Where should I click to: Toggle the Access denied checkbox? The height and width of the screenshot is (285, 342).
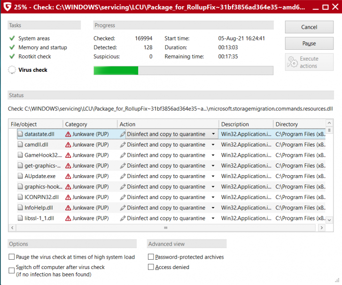[x=151, y=267]
